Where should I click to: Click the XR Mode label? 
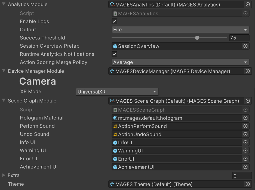[x=31, y=91]
